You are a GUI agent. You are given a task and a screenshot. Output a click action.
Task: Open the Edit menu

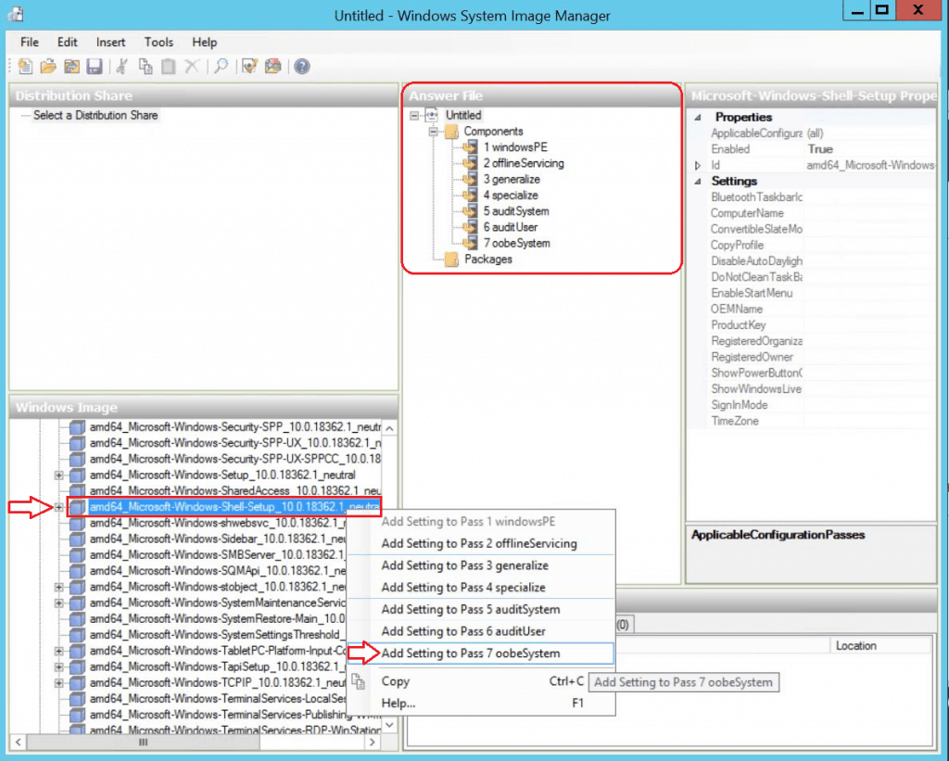click(x=67, y=43)
